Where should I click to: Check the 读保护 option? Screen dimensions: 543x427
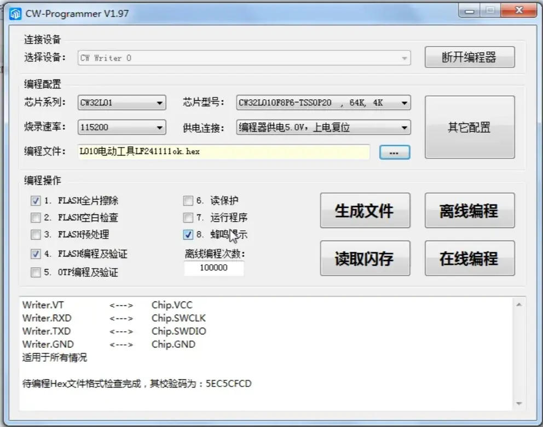[x=188, y=201]
